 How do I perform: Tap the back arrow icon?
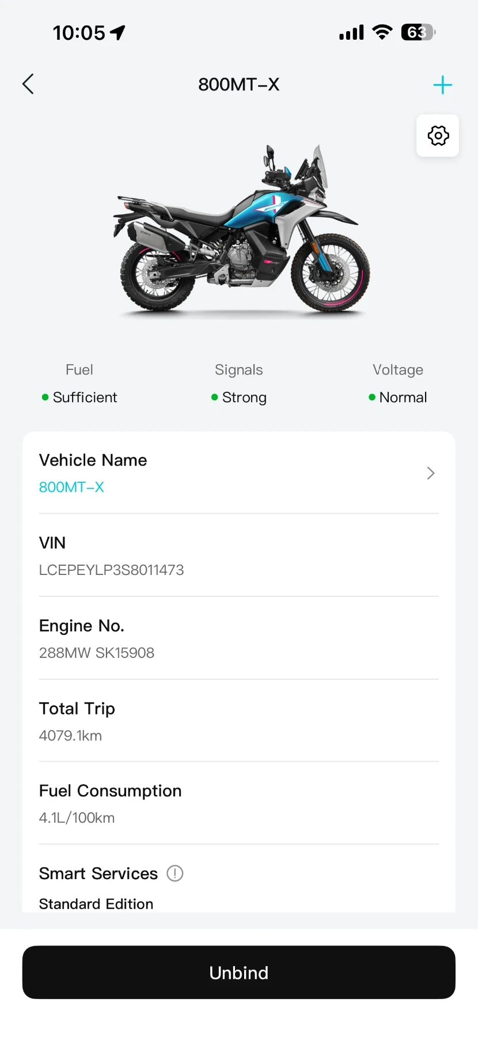28,84
